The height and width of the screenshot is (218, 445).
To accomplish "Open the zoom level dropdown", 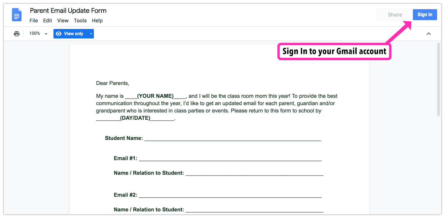I will point(39,34).
